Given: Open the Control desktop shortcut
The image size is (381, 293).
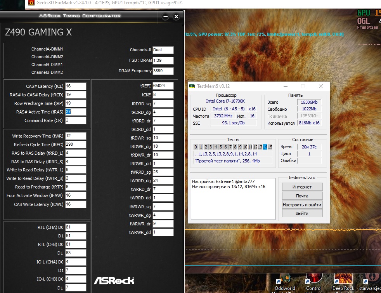Looking at the screenshot, I should [x=314, y=284].
